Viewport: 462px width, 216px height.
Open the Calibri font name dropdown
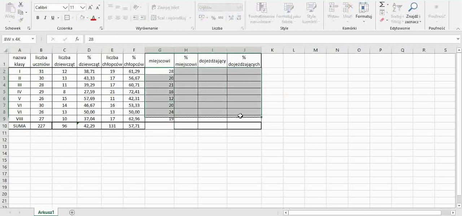pyautogui.click(x=65, y=7)
